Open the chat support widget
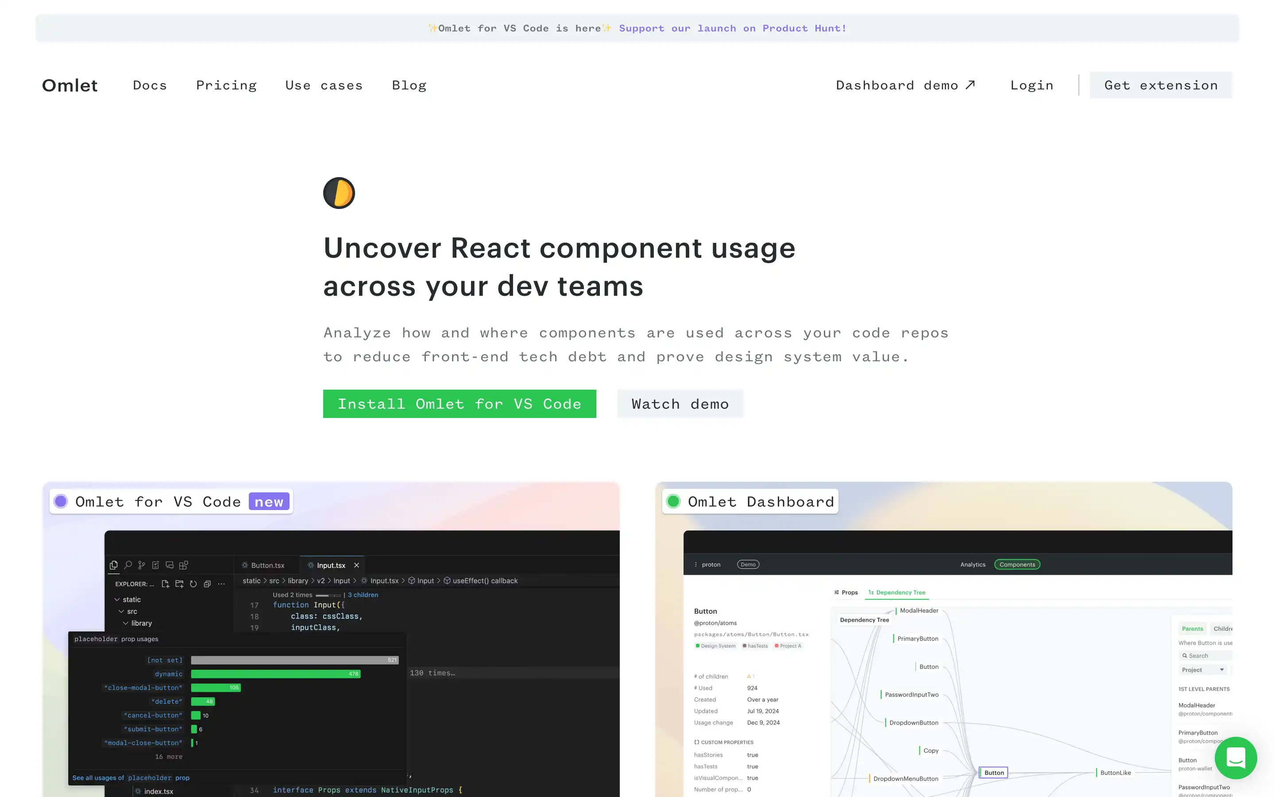This screenshot has height=797, width=1275. pos(1236,758)
